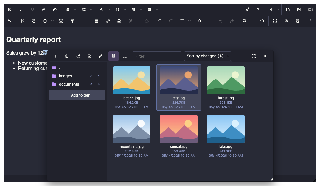Click the select checkmark icon in file browser

click(89, 56)
